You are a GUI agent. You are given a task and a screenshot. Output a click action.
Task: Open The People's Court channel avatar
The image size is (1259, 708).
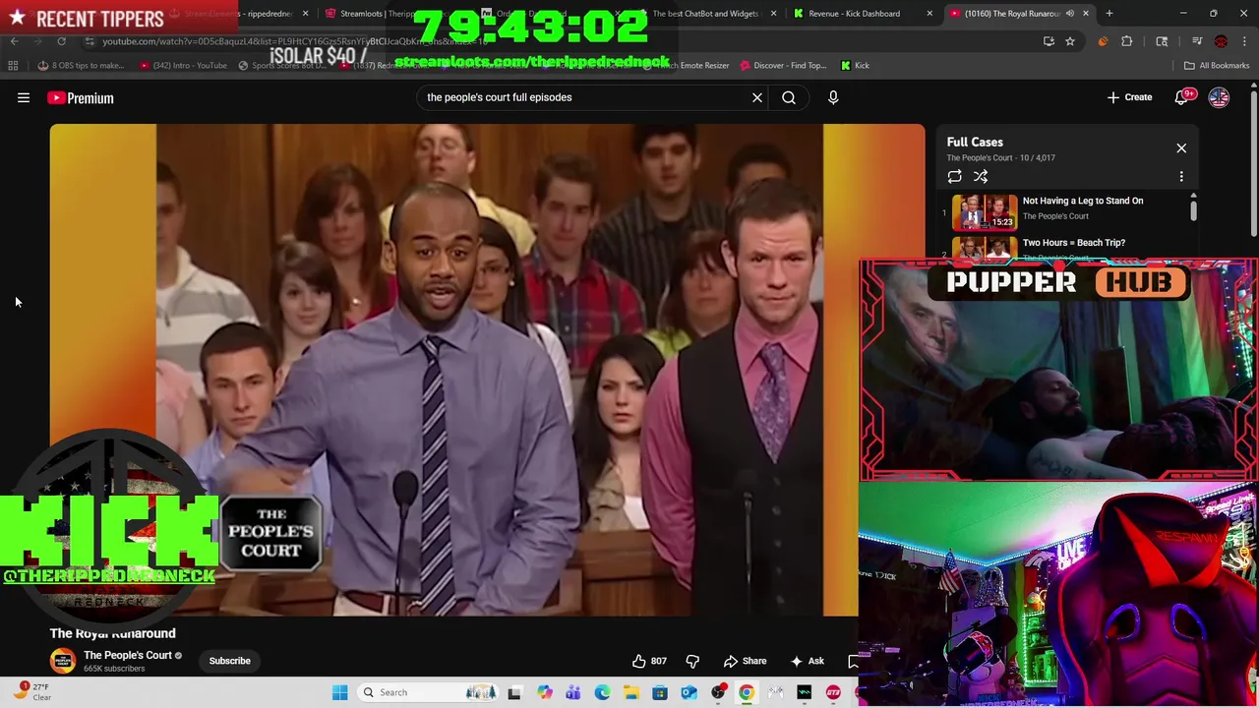click(62, 661)
